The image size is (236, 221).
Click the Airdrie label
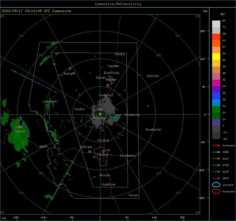coord(103,140)
